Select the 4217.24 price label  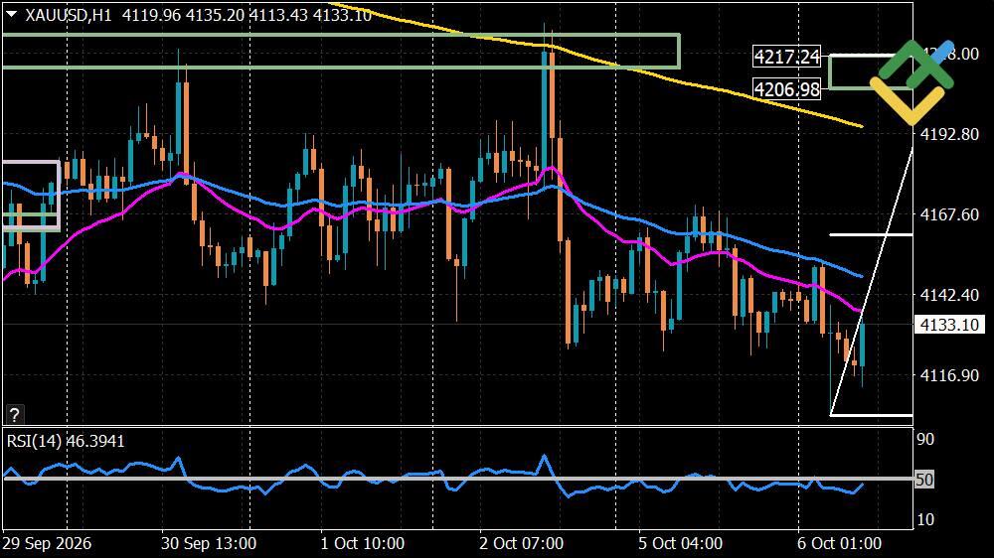pyautogui.click(x=786, y=57)
